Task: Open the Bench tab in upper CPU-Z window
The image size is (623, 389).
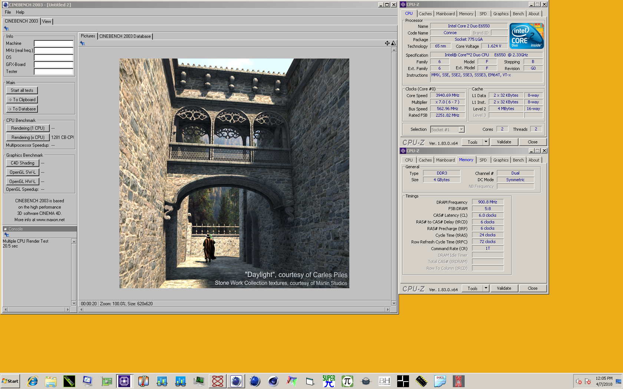Action: (x=518, y=14)
